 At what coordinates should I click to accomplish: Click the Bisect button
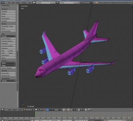tap(8, 58)
